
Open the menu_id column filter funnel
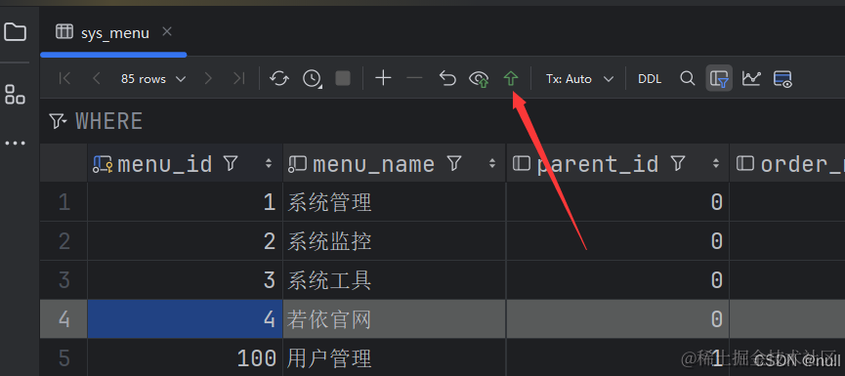(x=231, y=163)
